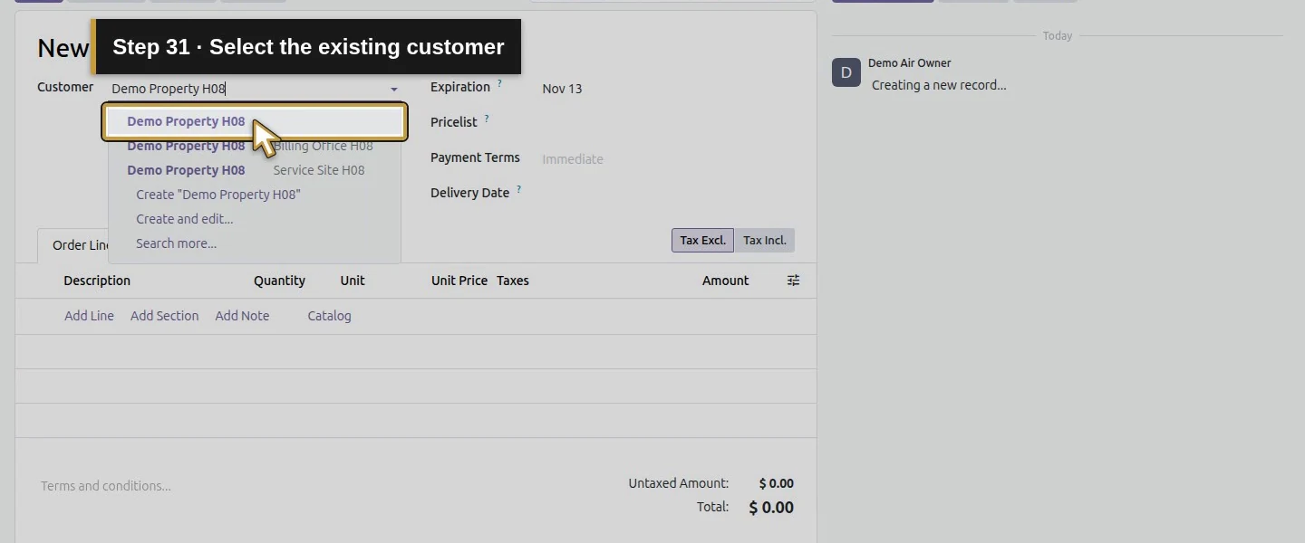
Task: Click "Creating a new record..." message
Action: pos(939,85)
